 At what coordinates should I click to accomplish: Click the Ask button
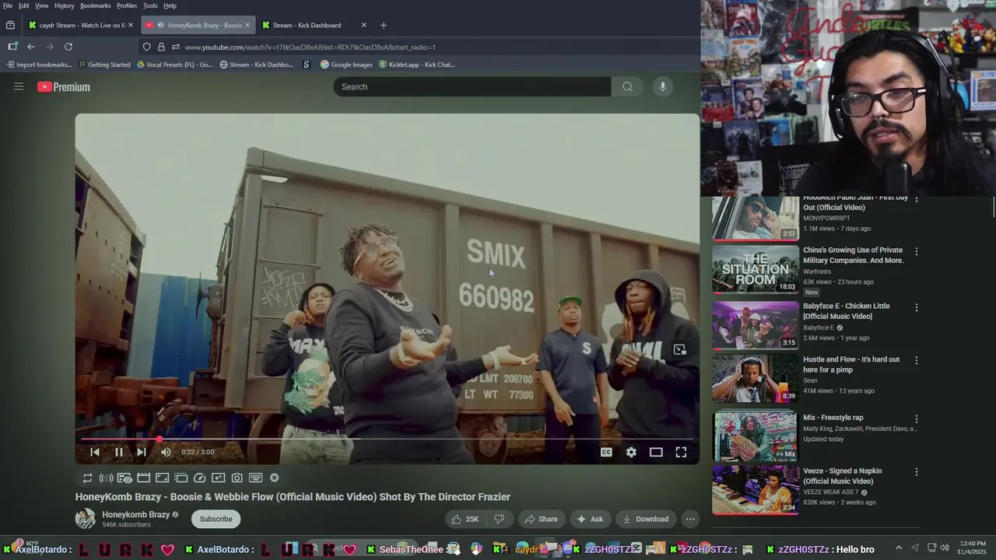tap(590, 519)
